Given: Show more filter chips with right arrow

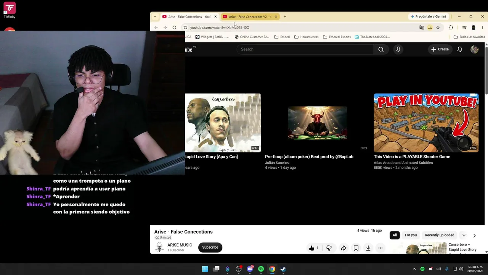Looking at the screenshot, I should 474,236.
